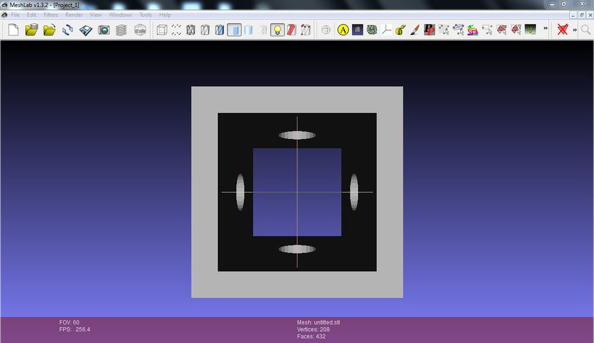Expand the right-side toolbar overflow arrows
Screen dimensions: 594x343
pos(574,29)
